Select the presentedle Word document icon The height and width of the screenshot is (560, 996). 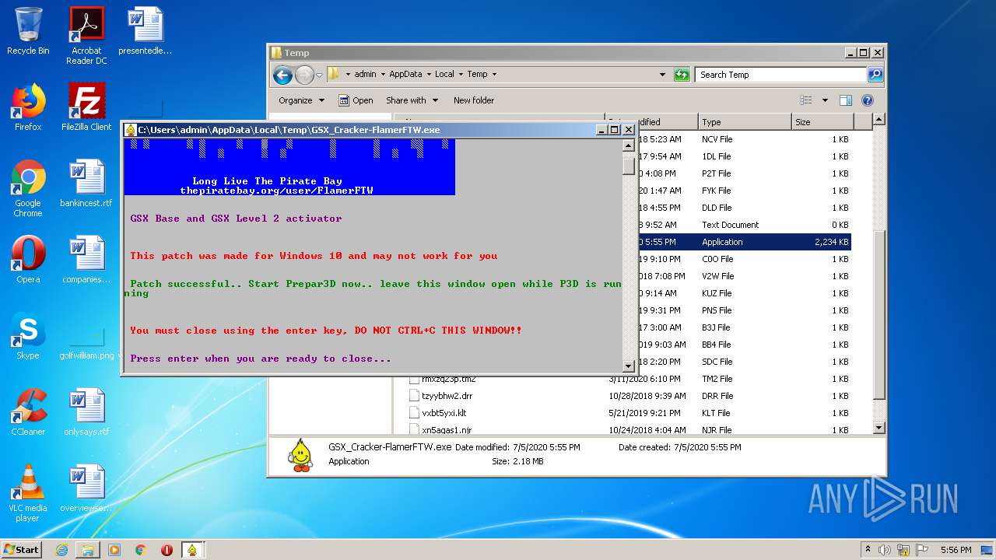tap(145, 32)
